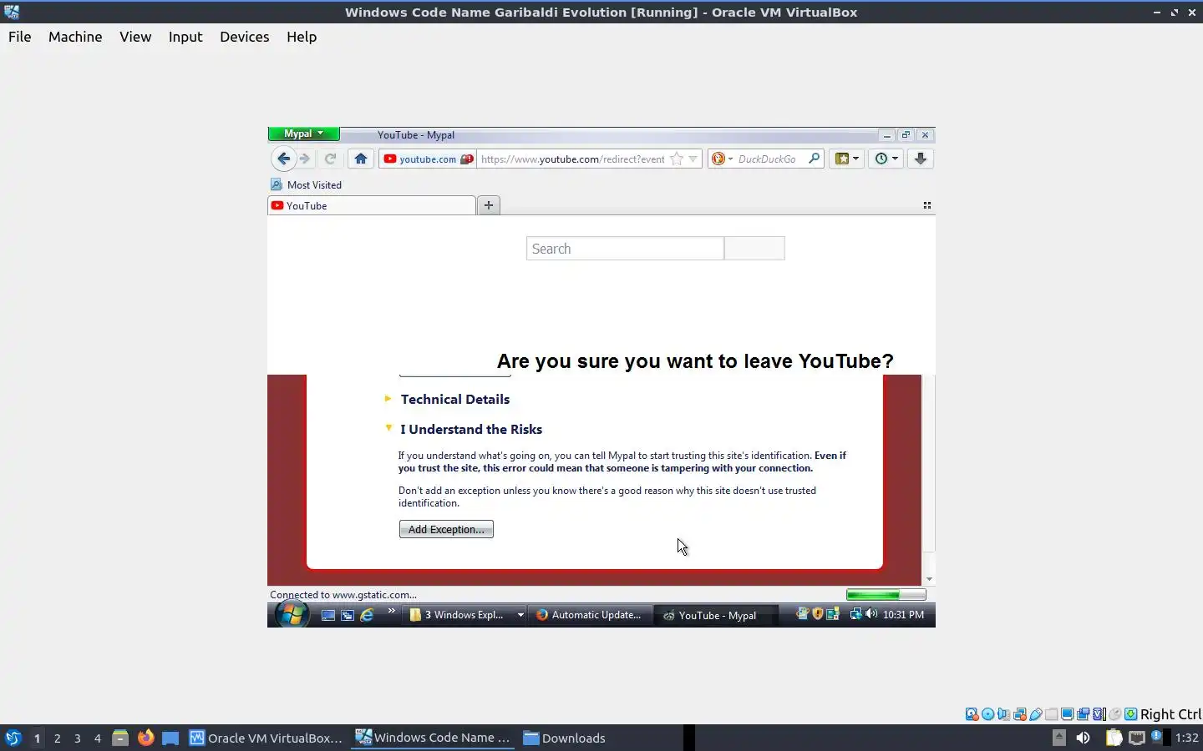Viewport: 1203px width, 751px height.
Task: Open the VirtualBox Help menu
Action: pyautogui.click(x=302, y=37)
